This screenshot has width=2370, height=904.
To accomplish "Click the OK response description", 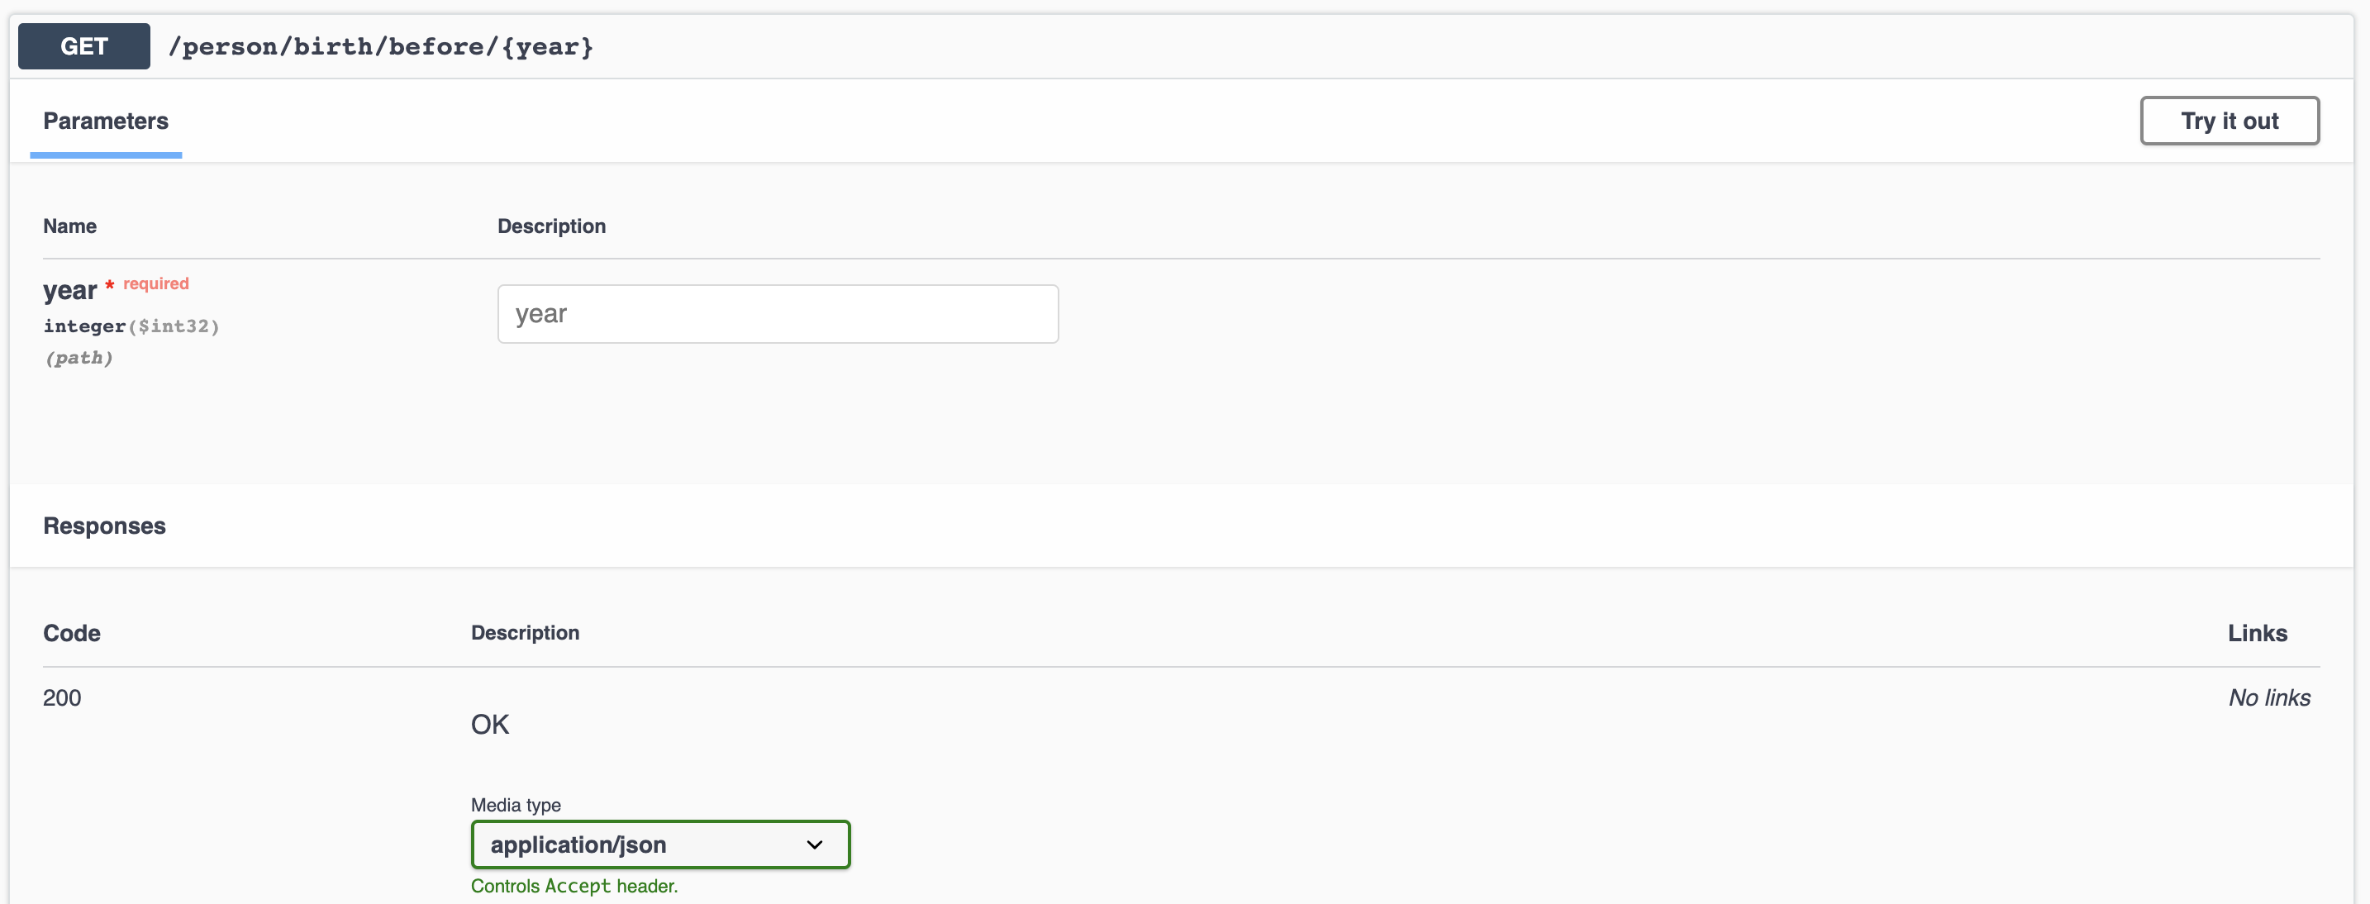I will [489, 725].
